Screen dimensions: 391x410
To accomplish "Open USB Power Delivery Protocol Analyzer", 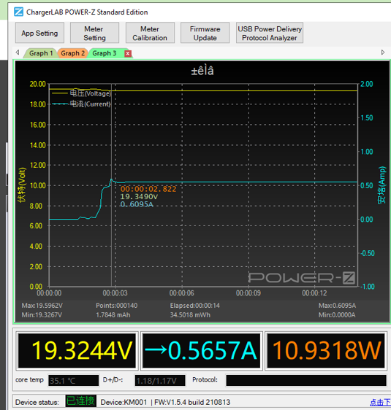I will coord(270,33).
